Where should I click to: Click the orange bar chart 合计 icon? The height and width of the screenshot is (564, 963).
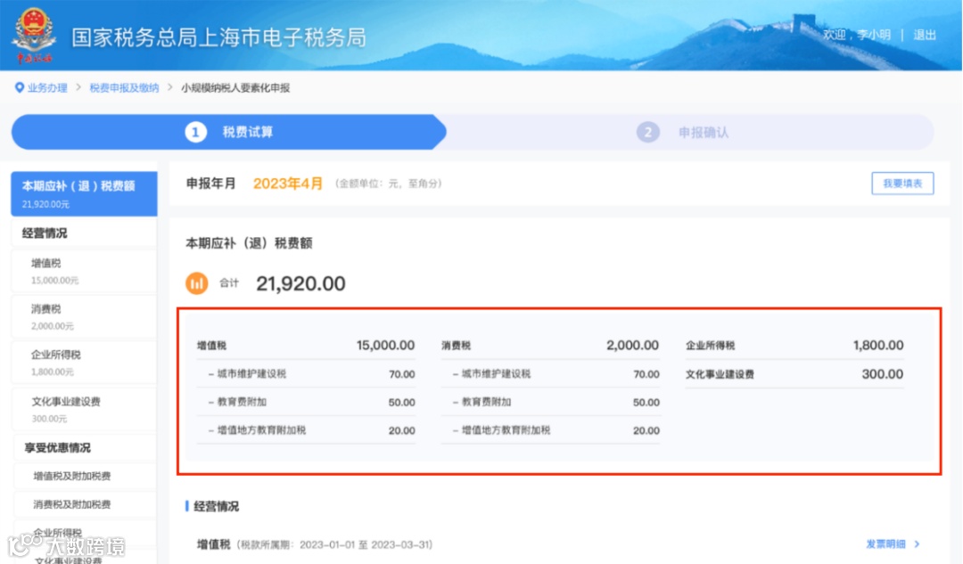[196, 283]
